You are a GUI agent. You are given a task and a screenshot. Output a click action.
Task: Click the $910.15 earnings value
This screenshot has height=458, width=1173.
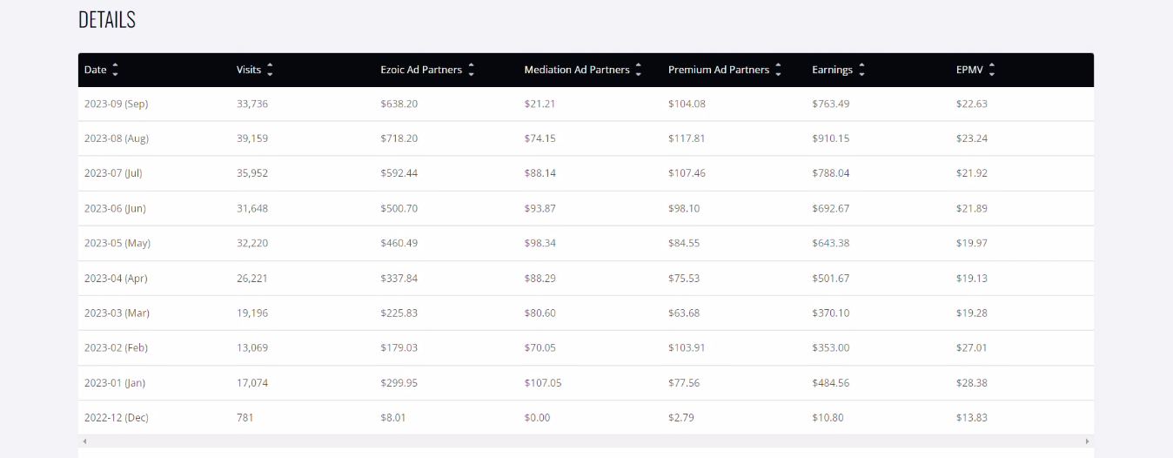830,138
